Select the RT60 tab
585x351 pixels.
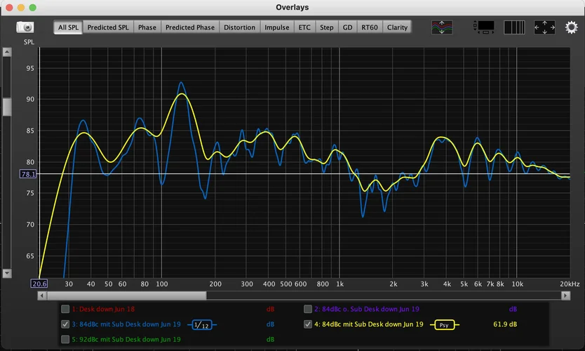[369, 27]
